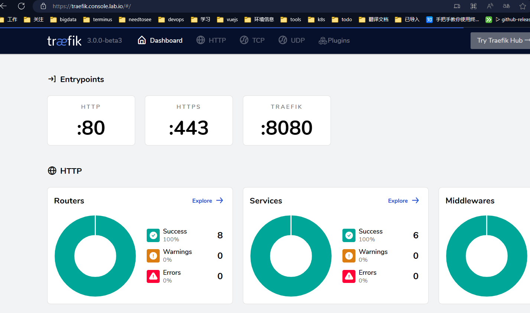The height and width of the screenshot is (313, 530).
Task: Click the read aloud icon
Action: [x=490, y=6]
